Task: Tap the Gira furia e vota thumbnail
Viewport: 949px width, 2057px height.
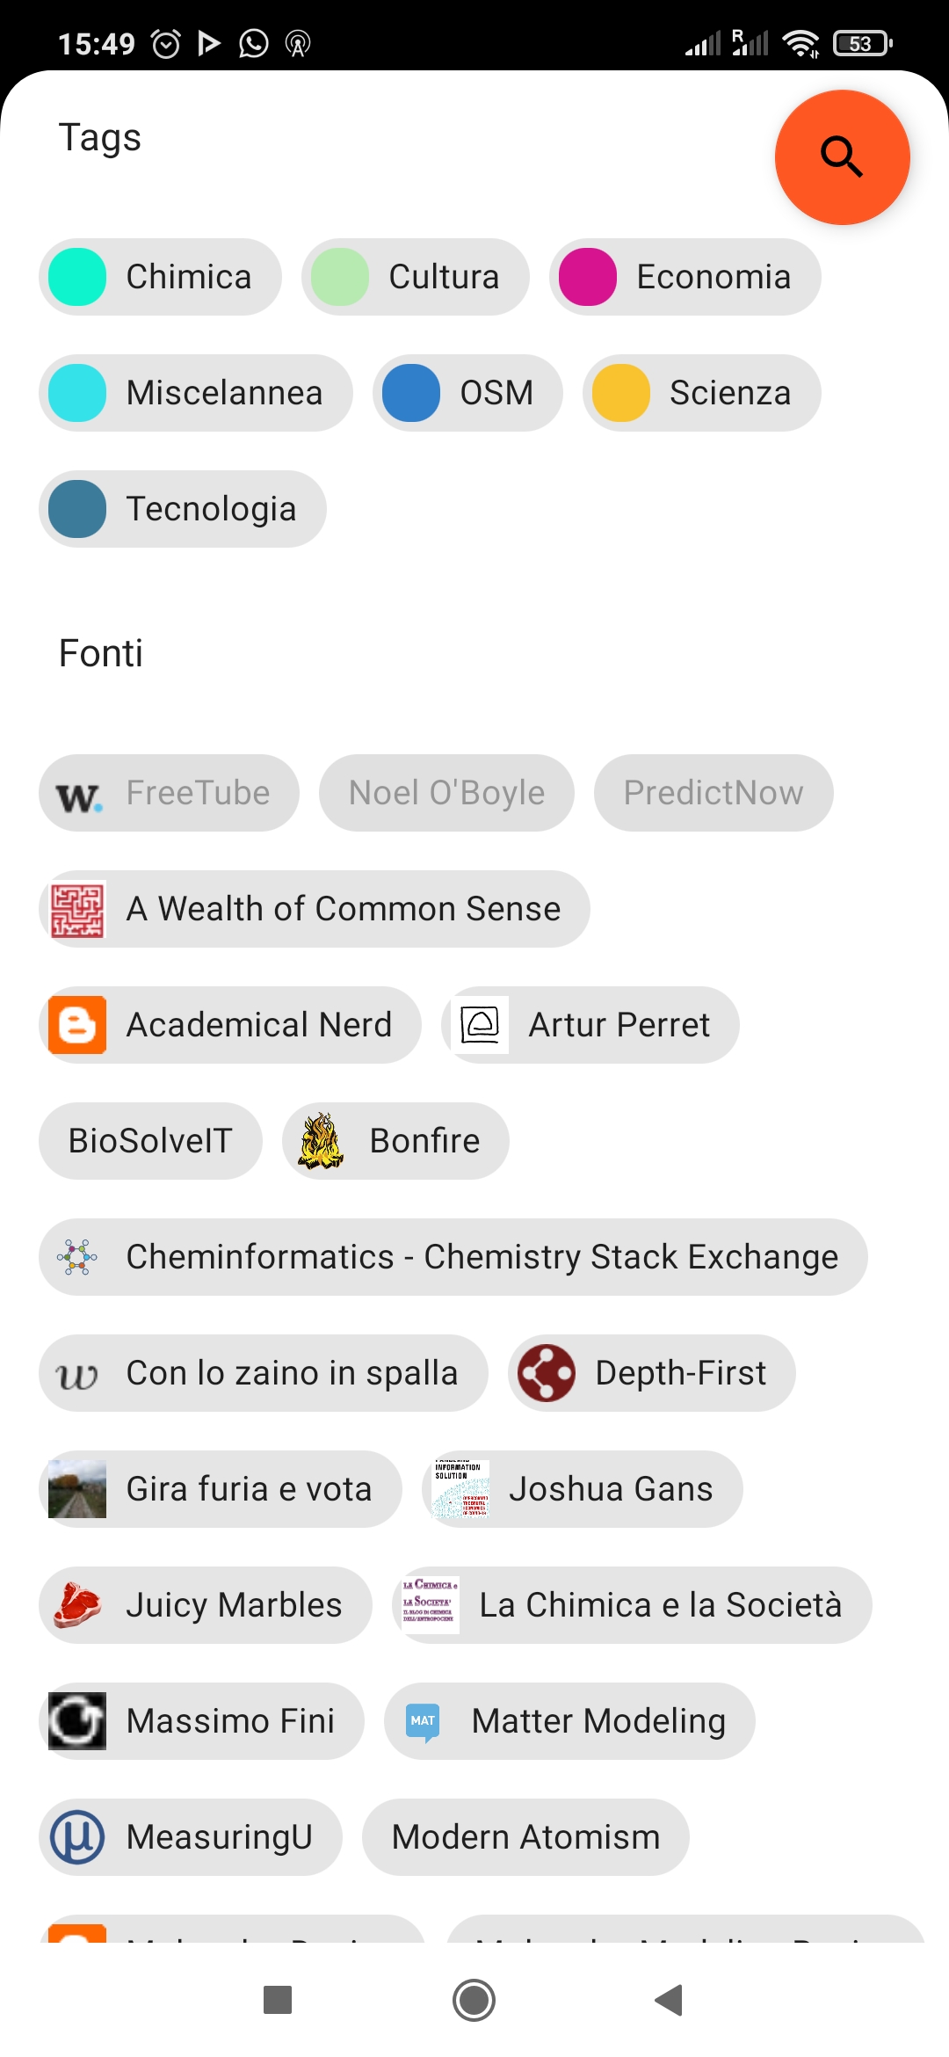Action: pos(77,1489)
